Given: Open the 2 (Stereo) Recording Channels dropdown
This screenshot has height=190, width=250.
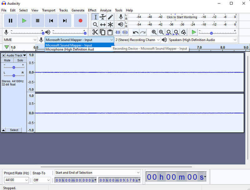Looking at the screenshot, I should click(137, 40).
